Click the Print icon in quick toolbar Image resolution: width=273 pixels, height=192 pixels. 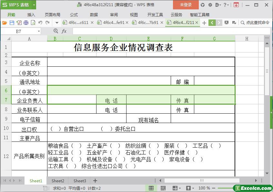[x=26, y=23]
